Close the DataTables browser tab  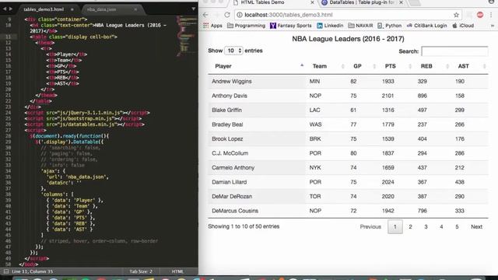tap(402, 2)
